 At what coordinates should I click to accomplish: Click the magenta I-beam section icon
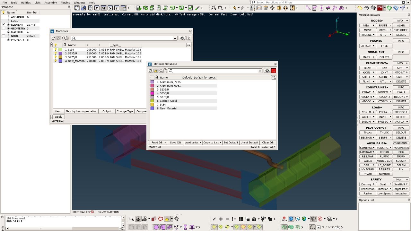coord(185,227)
